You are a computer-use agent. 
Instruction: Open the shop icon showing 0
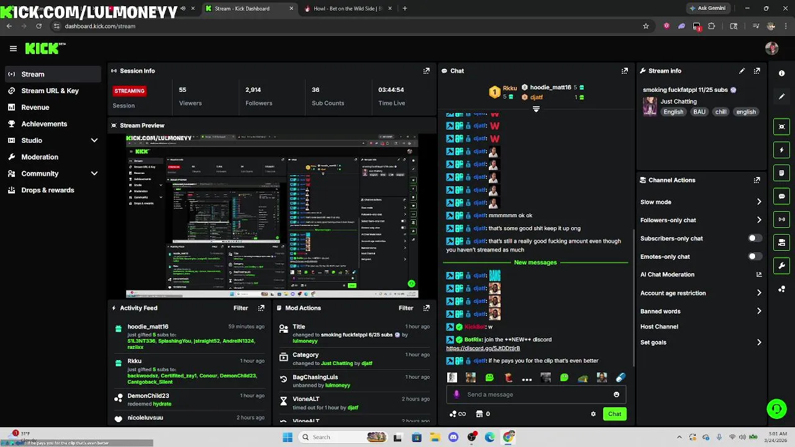tap(483, 414)
